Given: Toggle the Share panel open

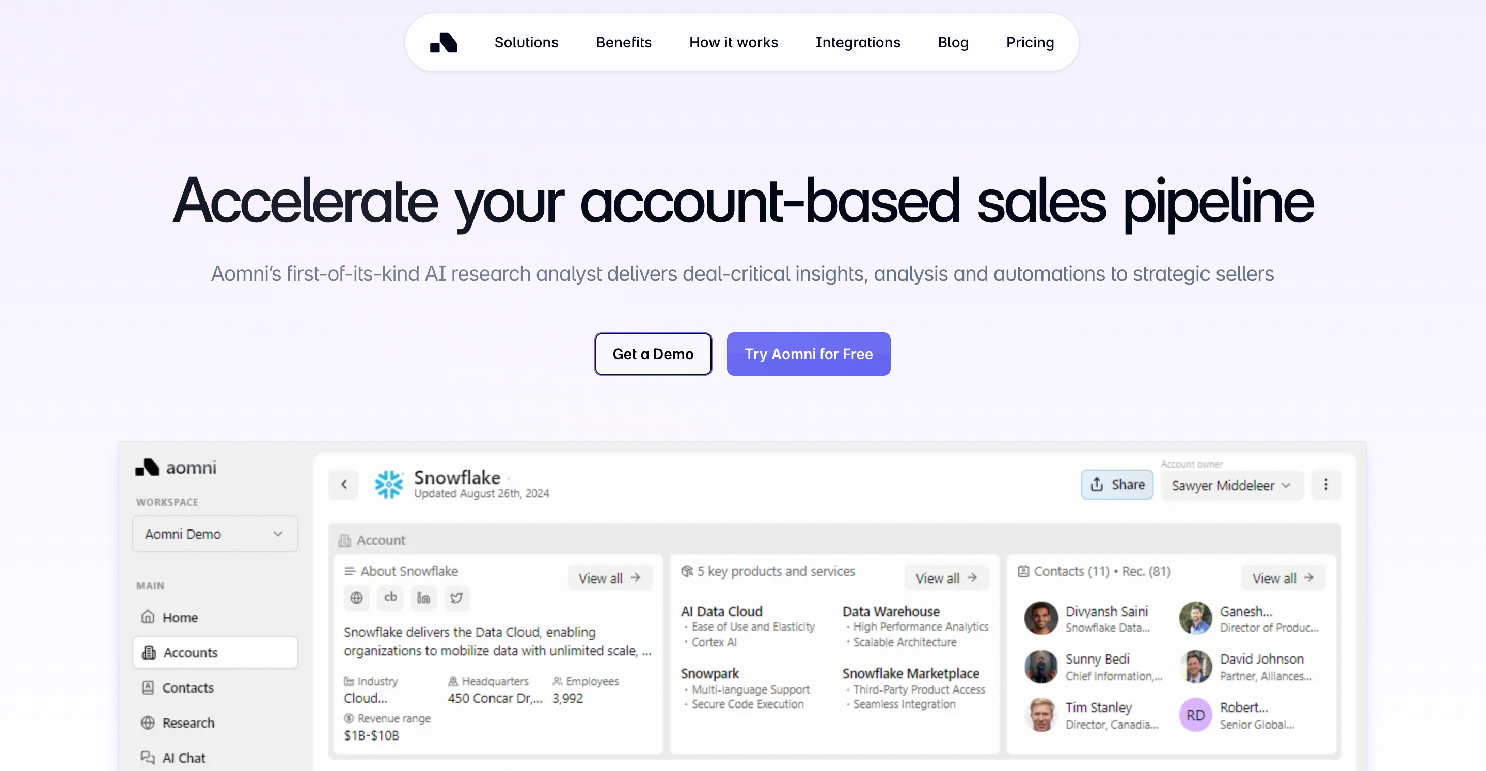Looking at the screenshot, I should tap(1117, 485).
